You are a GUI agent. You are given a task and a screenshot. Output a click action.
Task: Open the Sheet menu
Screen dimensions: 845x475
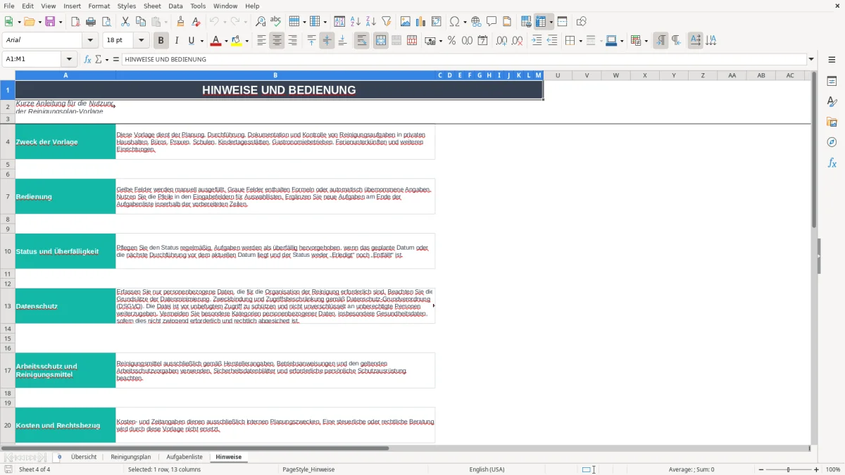tap(152, 6)
